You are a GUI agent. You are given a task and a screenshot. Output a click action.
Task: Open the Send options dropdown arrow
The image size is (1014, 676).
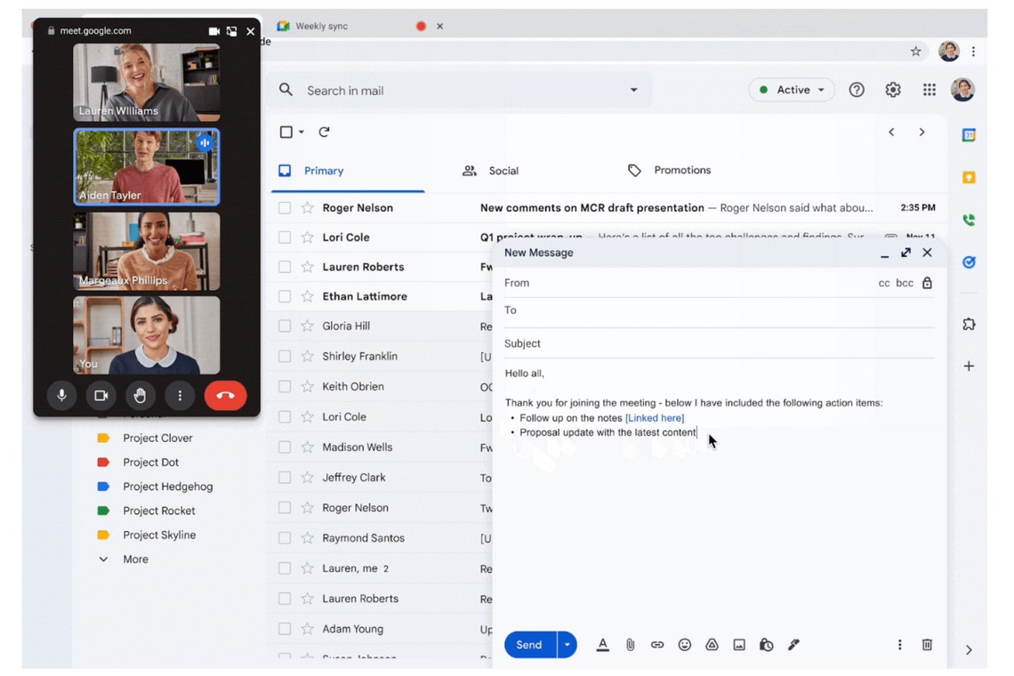pyautogui.click(x=567, y=645)
